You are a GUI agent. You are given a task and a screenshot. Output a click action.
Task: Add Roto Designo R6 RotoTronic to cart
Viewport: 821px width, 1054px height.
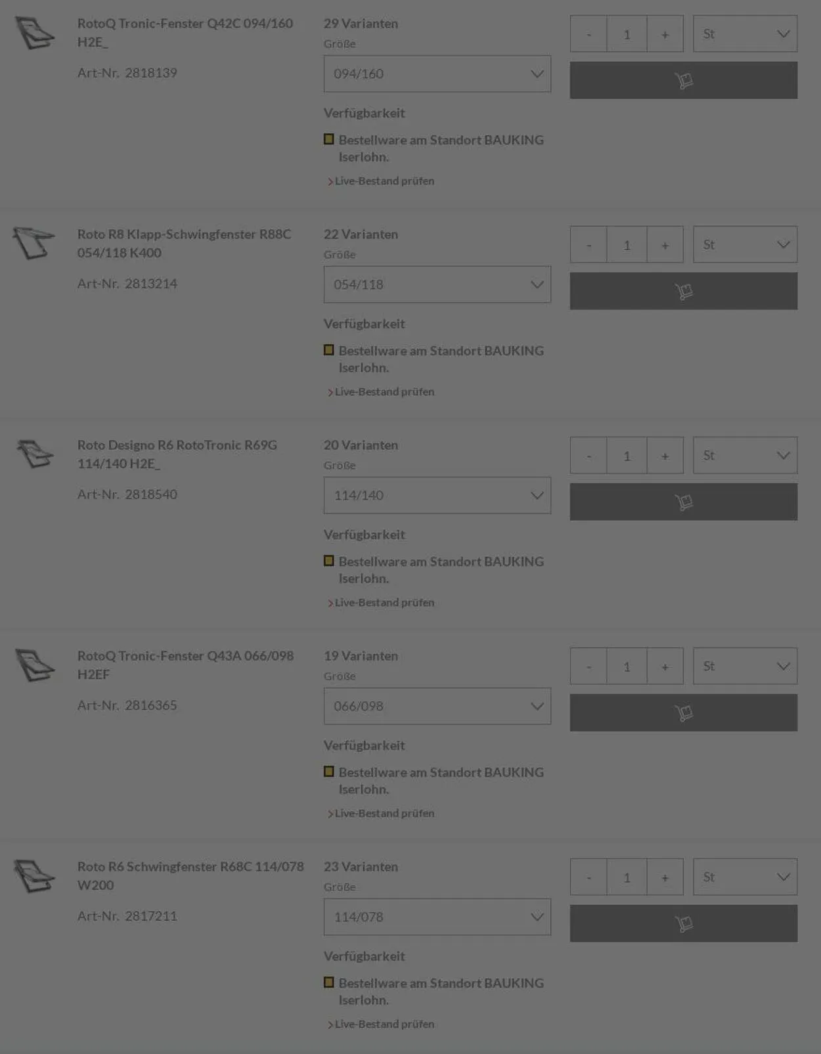click(x=683, y=502)
